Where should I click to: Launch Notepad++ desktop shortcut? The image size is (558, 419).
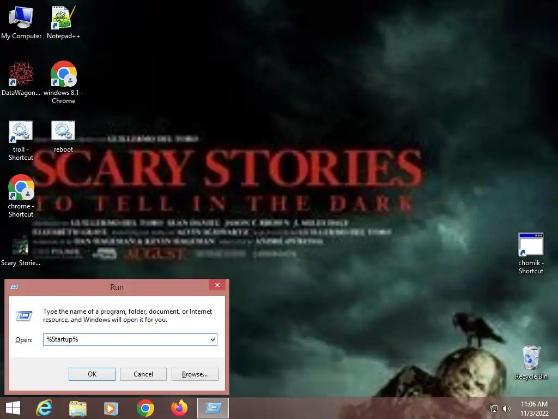coord(63,22)
